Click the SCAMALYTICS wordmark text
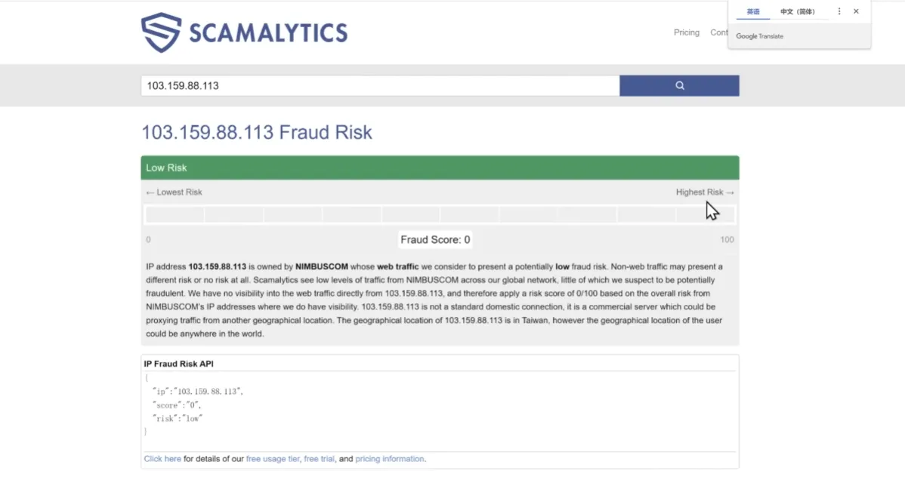This screenshot has height=480, width=905. (268, 33)
